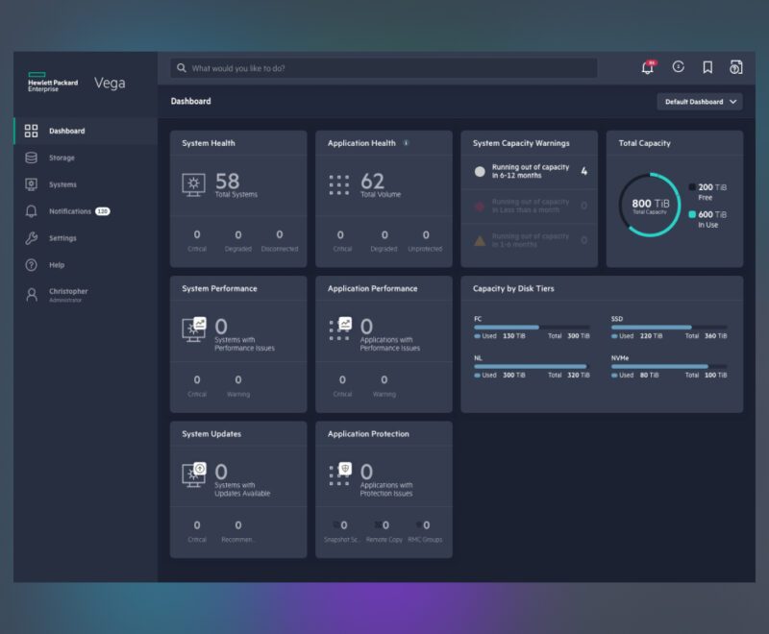Screen dimensions: 769x634
Task: Click the orange triangle capacity warning icon
Action: click(x=480, y=240)
